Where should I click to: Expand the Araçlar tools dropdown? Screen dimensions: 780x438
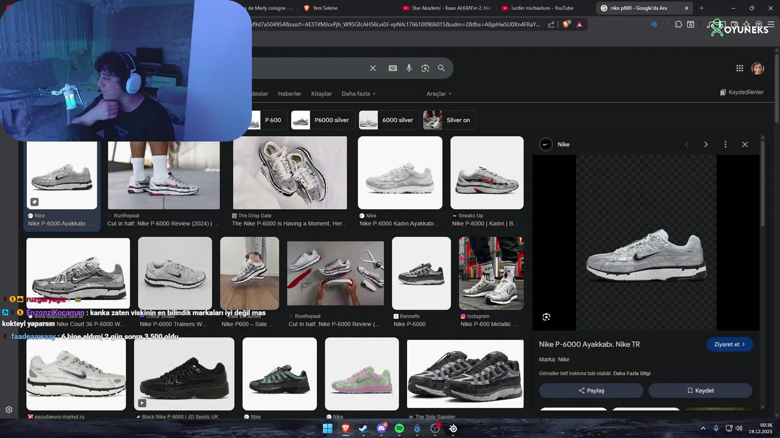[439, 94]
